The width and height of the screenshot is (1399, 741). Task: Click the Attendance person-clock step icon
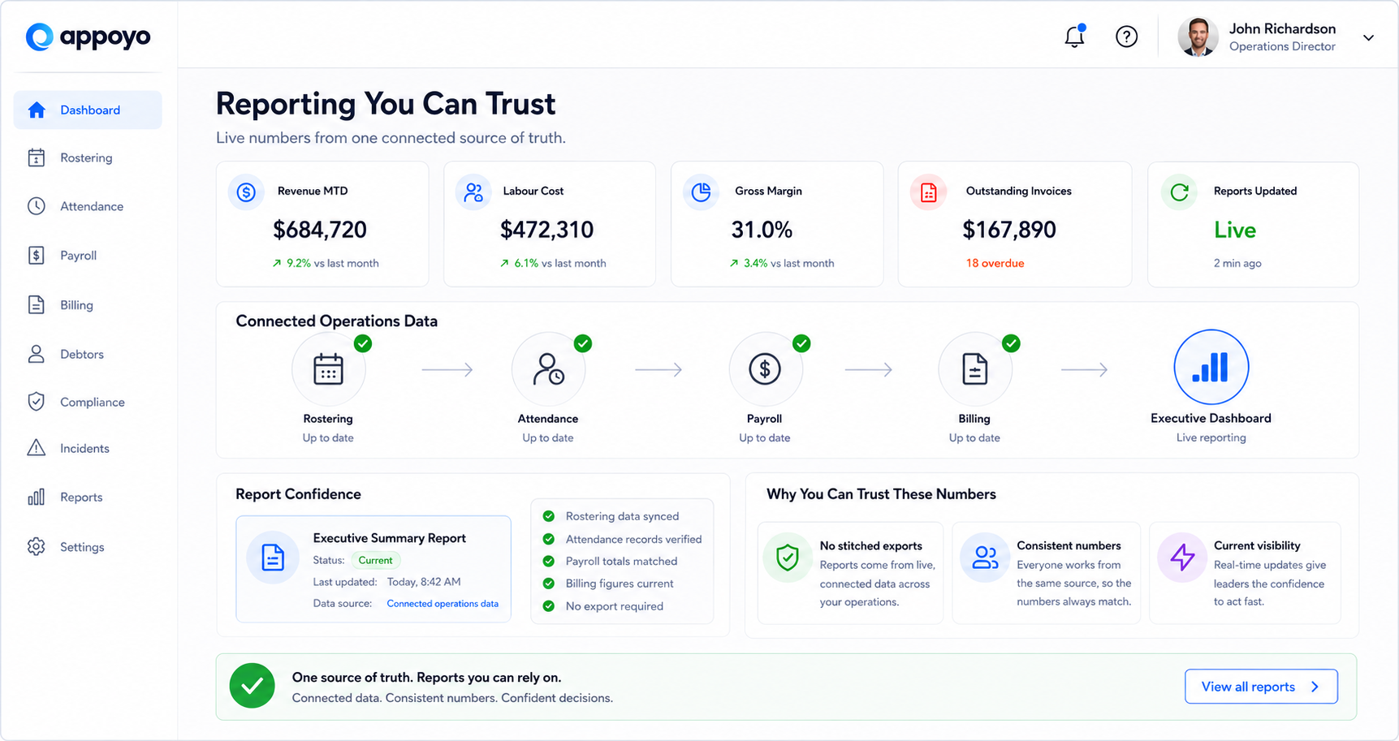tap(548, 369)
